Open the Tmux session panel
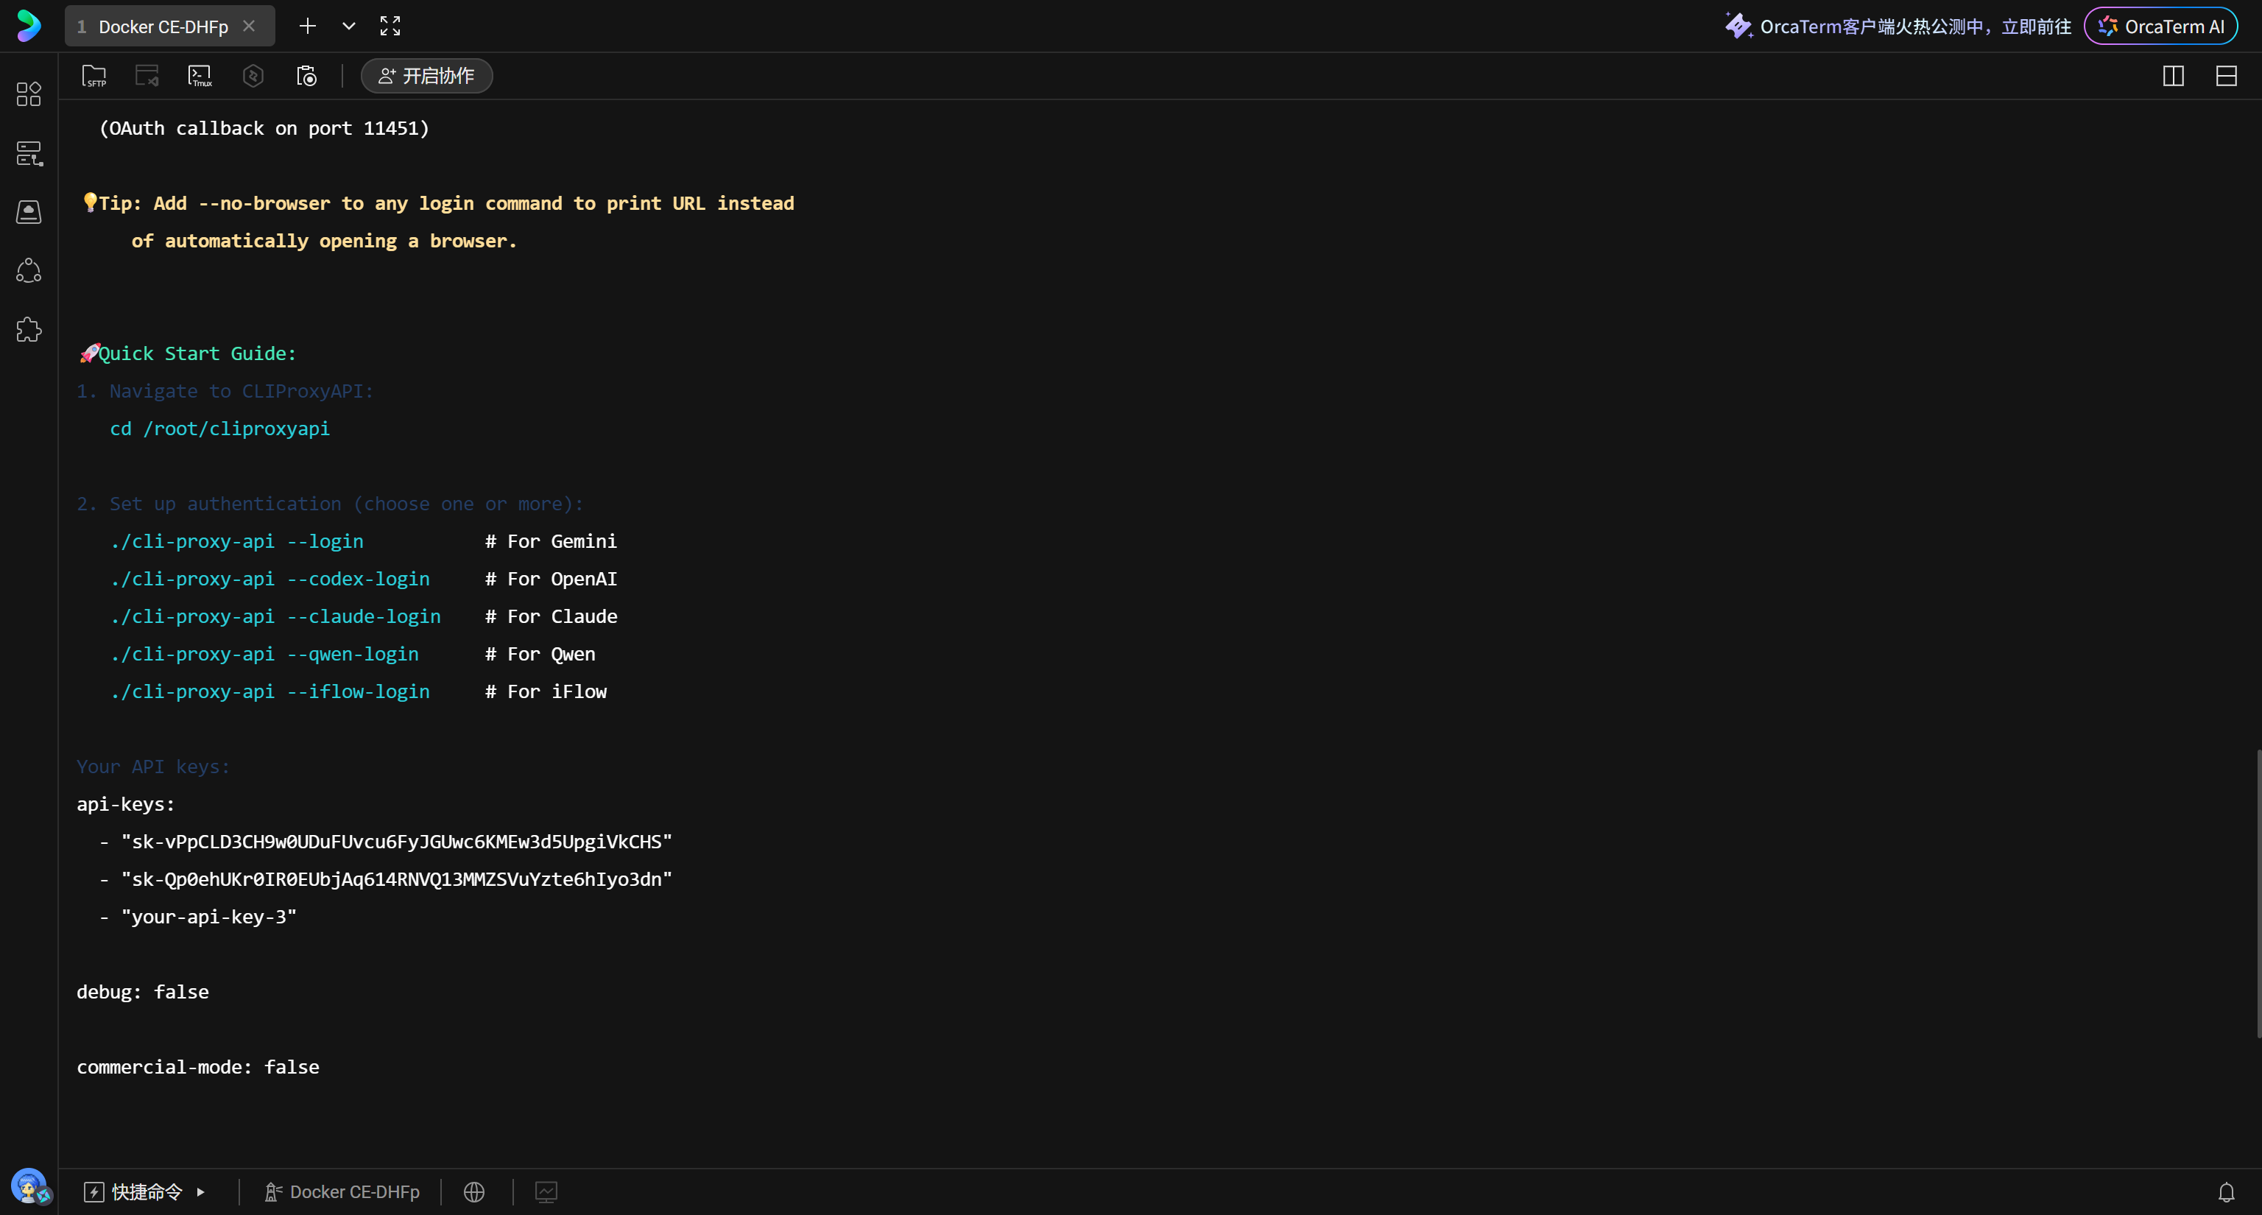 pyautogui.click(x=200, y=77)
